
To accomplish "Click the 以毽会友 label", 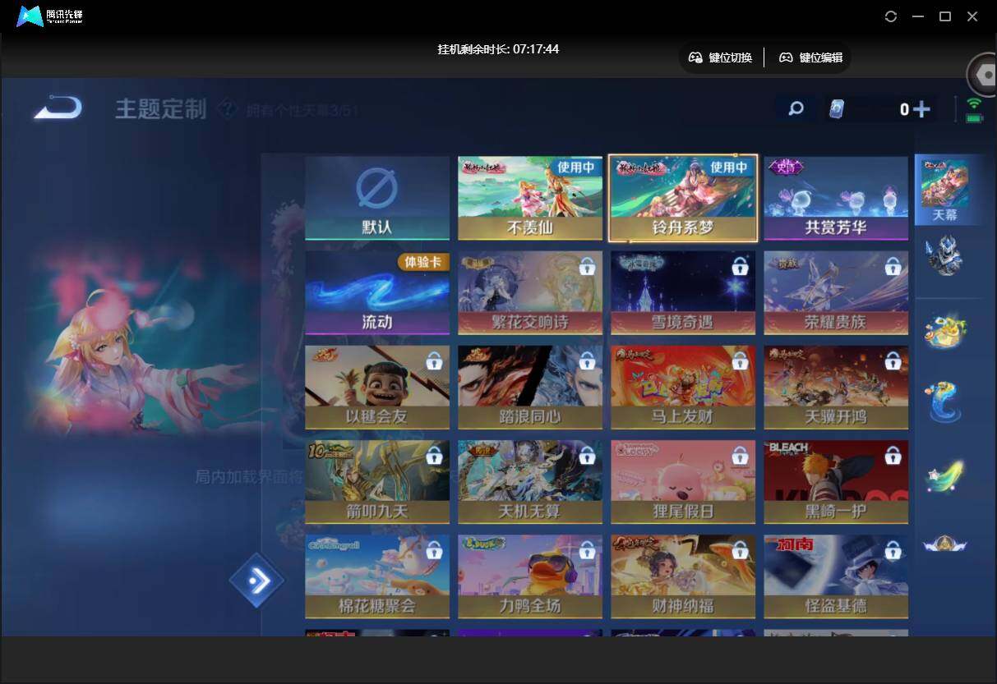I will click(x=377, y=417).
